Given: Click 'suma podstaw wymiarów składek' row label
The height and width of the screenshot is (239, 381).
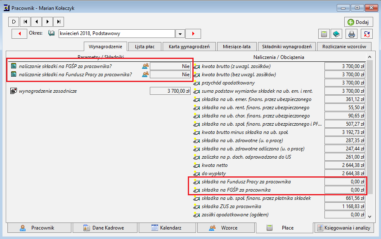Looking at the screenshot, I should (257, 91).
